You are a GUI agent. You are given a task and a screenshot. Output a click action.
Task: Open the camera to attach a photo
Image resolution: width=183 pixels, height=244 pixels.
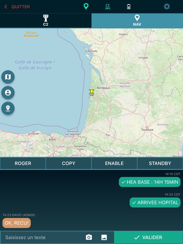click(x=89, y=237)
